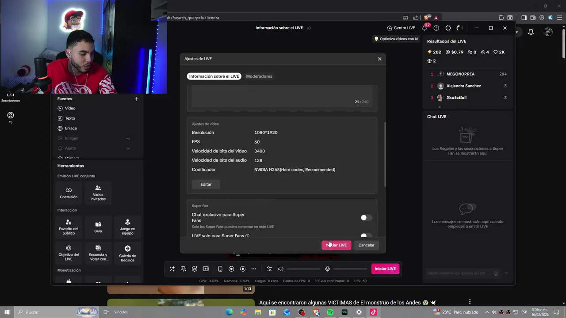Open the settings gear in LIVE Studio header
This screenshot has width=566, height=318.
(448, 28)
